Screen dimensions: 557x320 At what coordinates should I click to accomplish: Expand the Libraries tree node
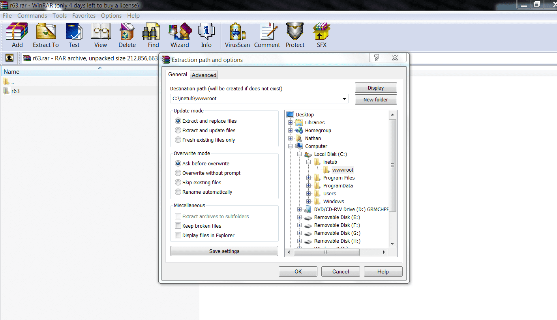pos(291,122)
